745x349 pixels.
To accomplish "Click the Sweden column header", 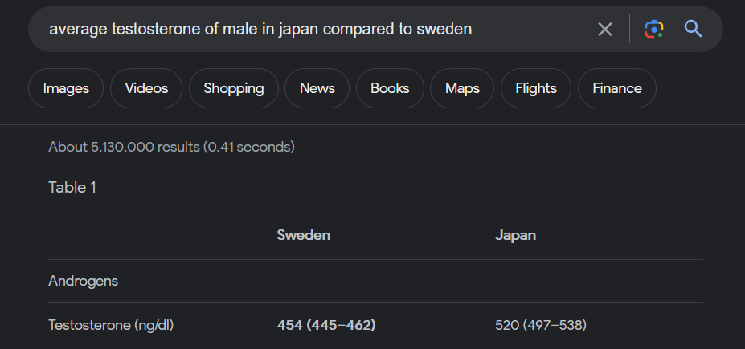I will pyautogui.click(x=304, y=235).
